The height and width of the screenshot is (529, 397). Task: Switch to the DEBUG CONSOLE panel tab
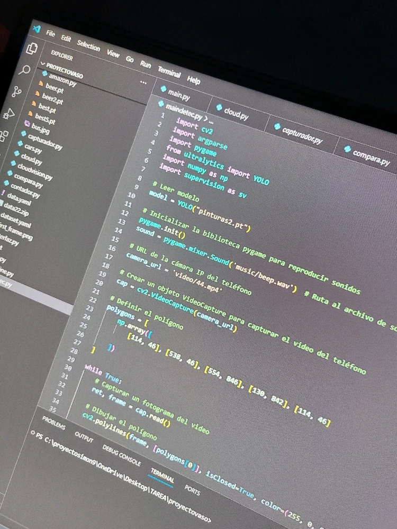(122, 455)
